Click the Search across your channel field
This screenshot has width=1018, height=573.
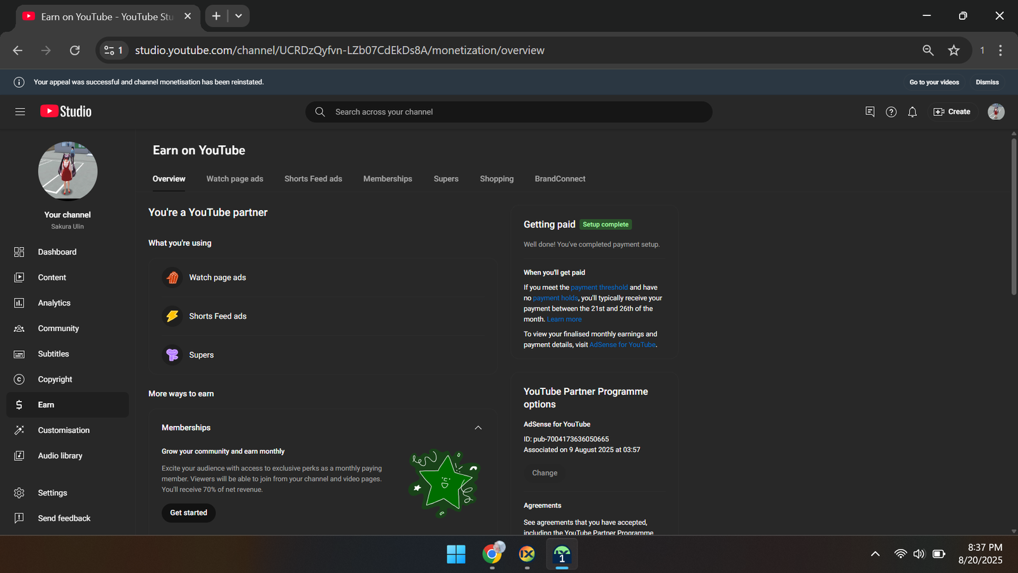click(509, 111)
